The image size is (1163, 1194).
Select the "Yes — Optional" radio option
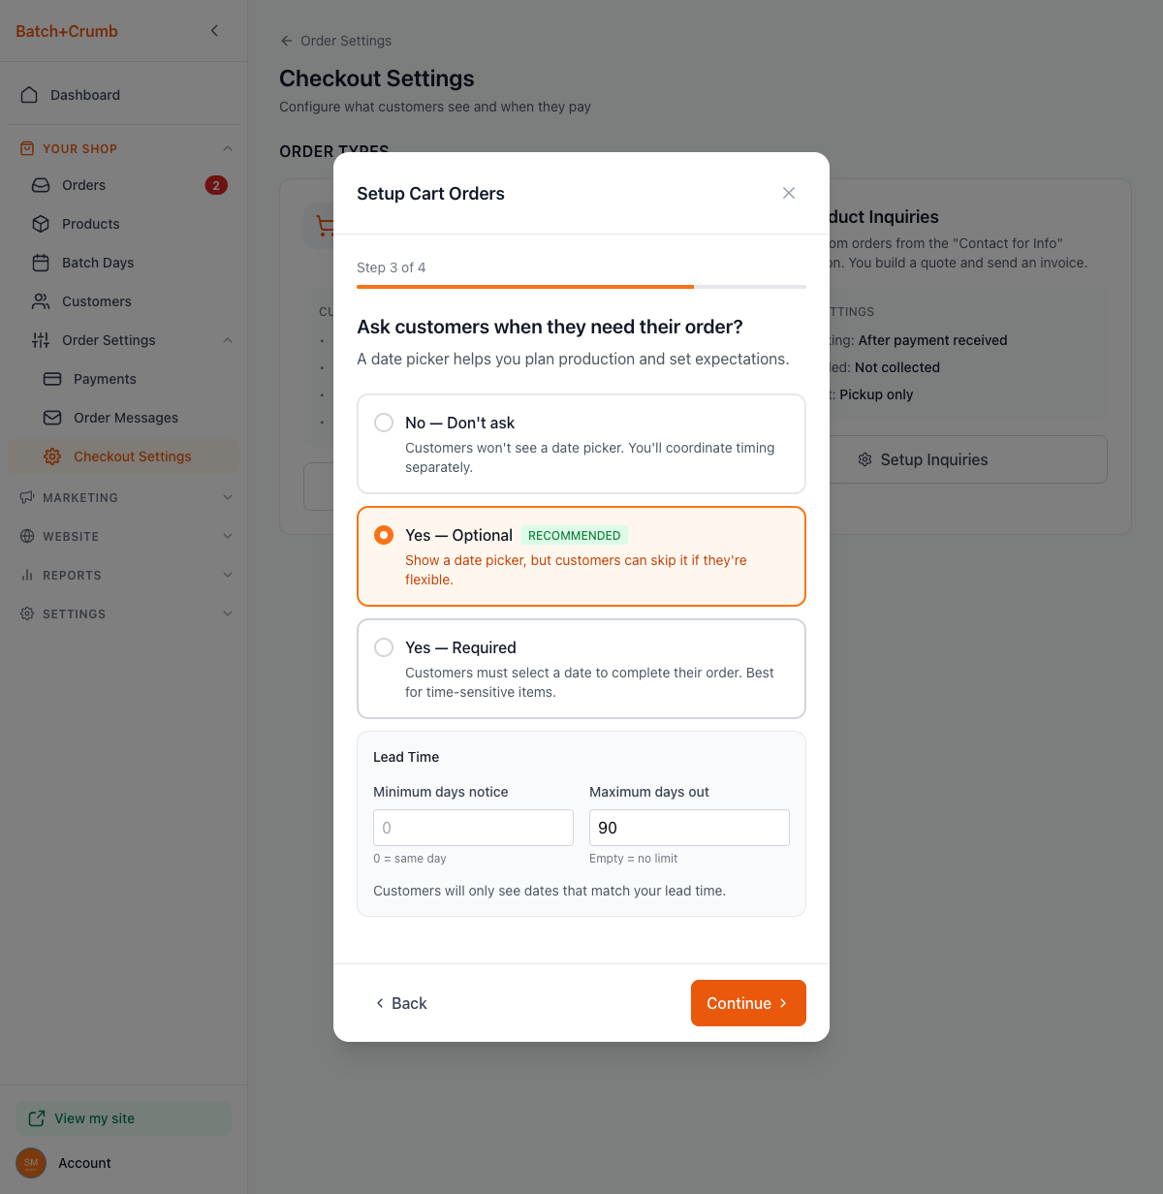tap(384, 535)
